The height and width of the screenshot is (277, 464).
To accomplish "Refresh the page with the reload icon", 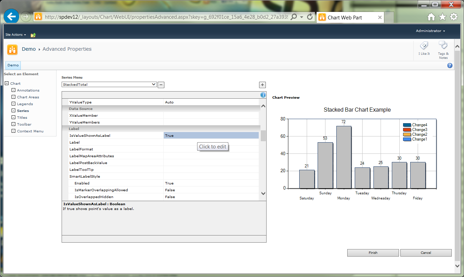I will [310, 17].
